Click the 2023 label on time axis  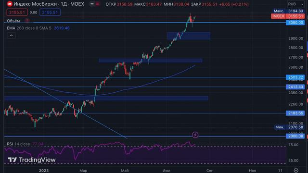[44, 171]
